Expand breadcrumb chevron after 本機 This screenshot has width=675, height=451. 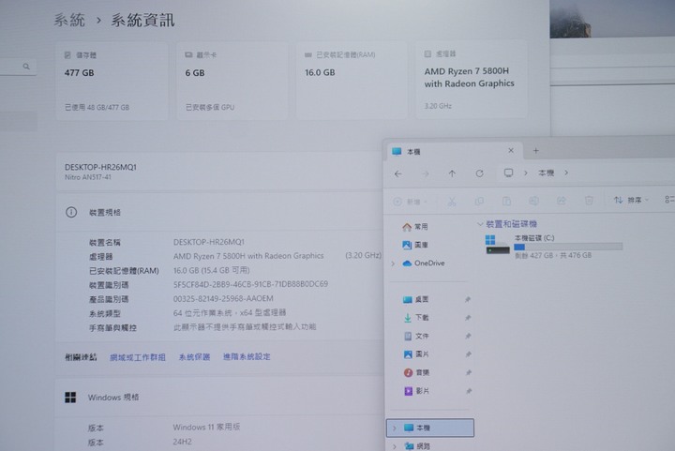click(566, 173)
